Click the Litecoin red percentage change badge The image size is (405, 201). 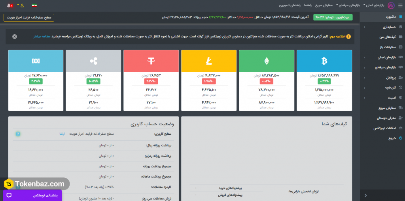point(209,81)
